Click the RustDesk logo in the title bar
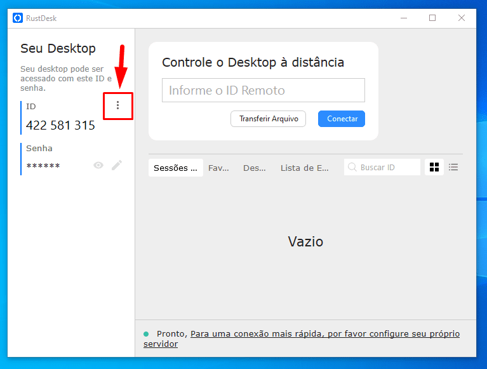 click(x=18, y=18)
